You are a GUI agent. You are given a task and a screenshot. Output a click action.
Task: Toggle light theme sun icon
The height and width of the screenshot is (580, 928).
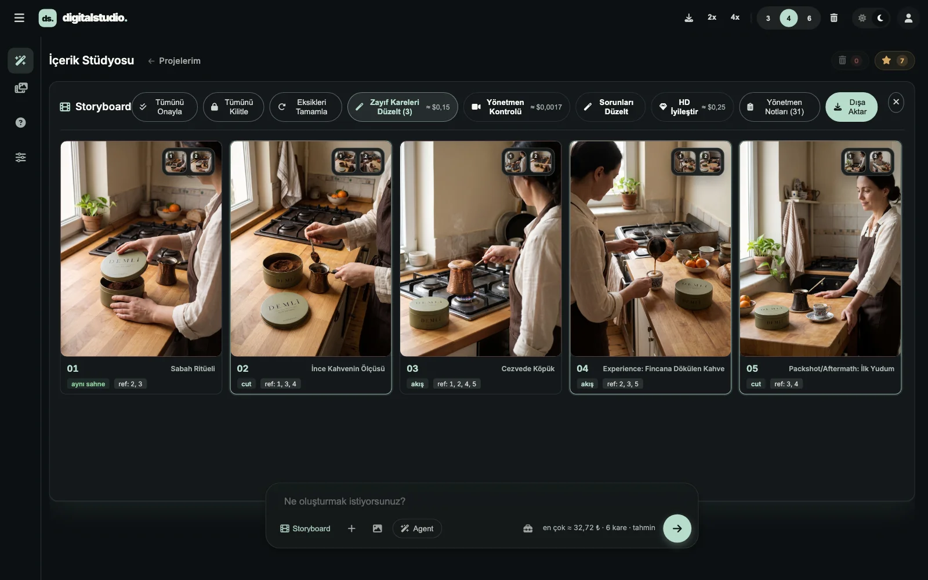point(862,18)
